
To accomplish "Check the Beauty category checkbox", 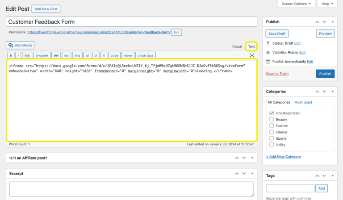I will (x=272, y=120).
